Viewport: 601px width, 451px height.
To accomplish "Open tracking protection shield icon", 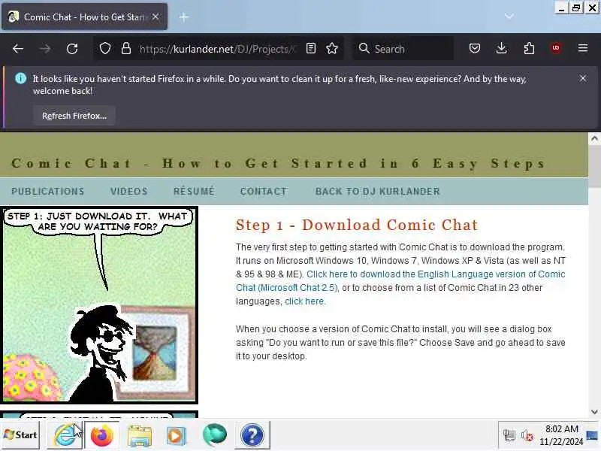I will [x=105, y=49].
